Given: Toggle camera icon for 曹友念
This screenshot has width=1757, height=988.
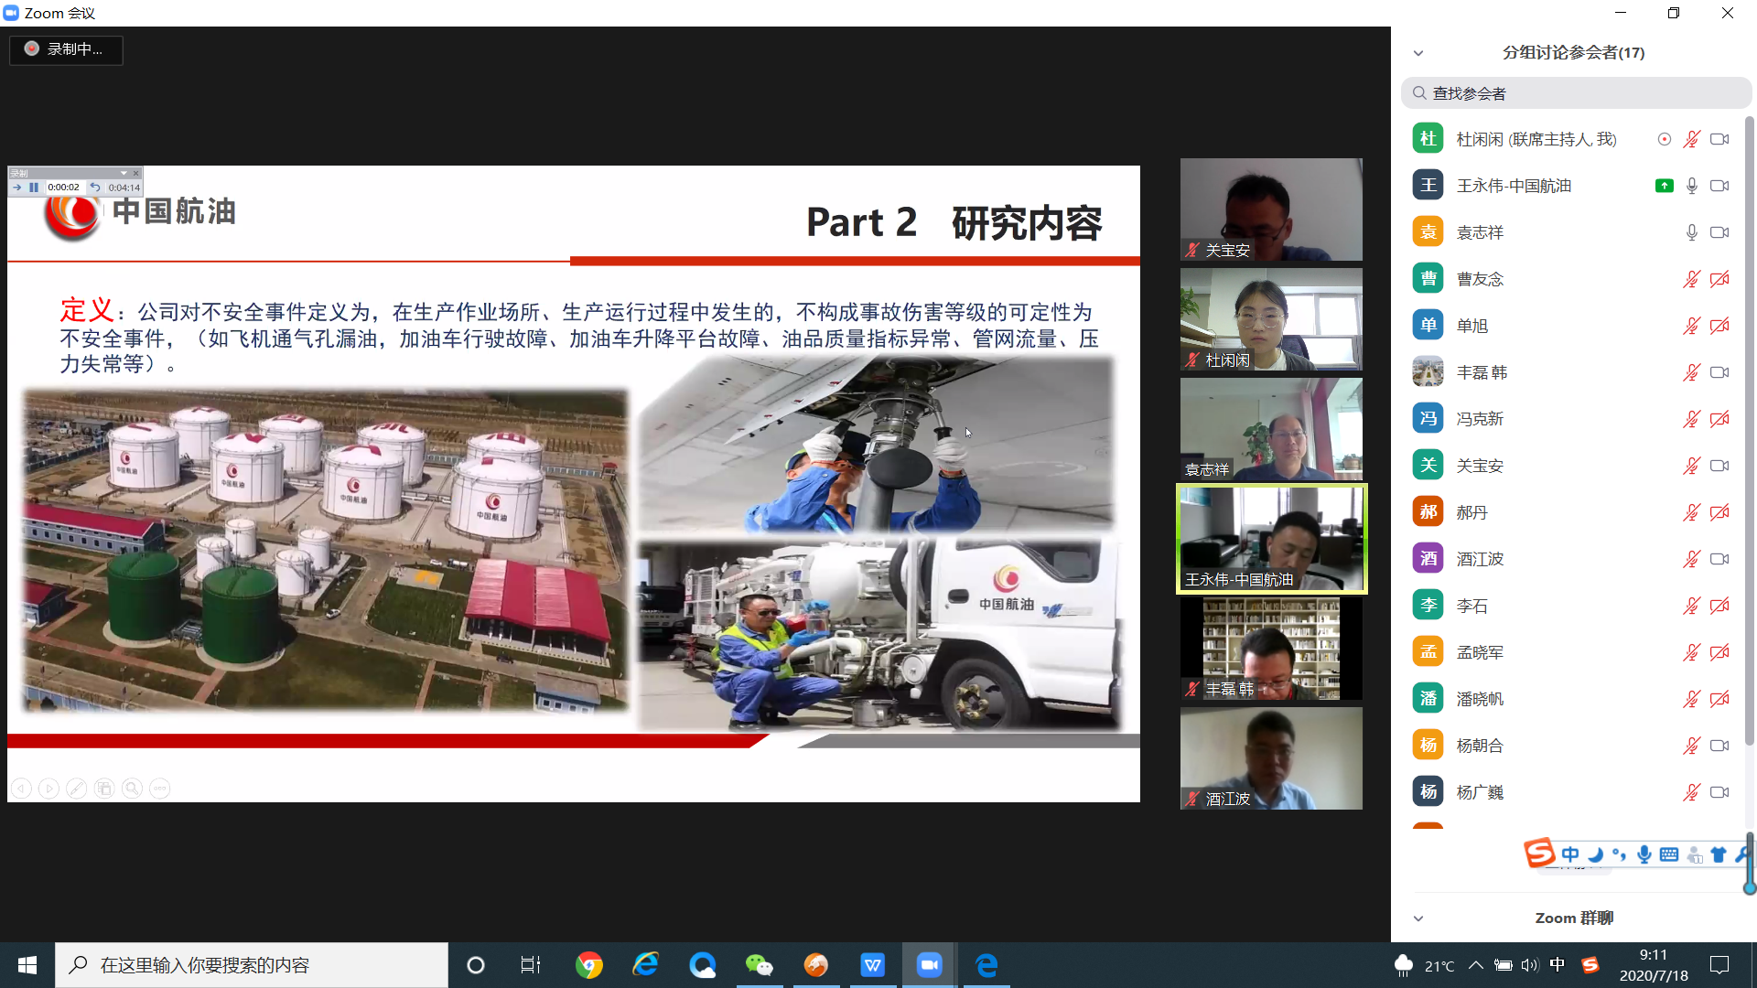Looking at the screenshot, I should point(1719,279).
